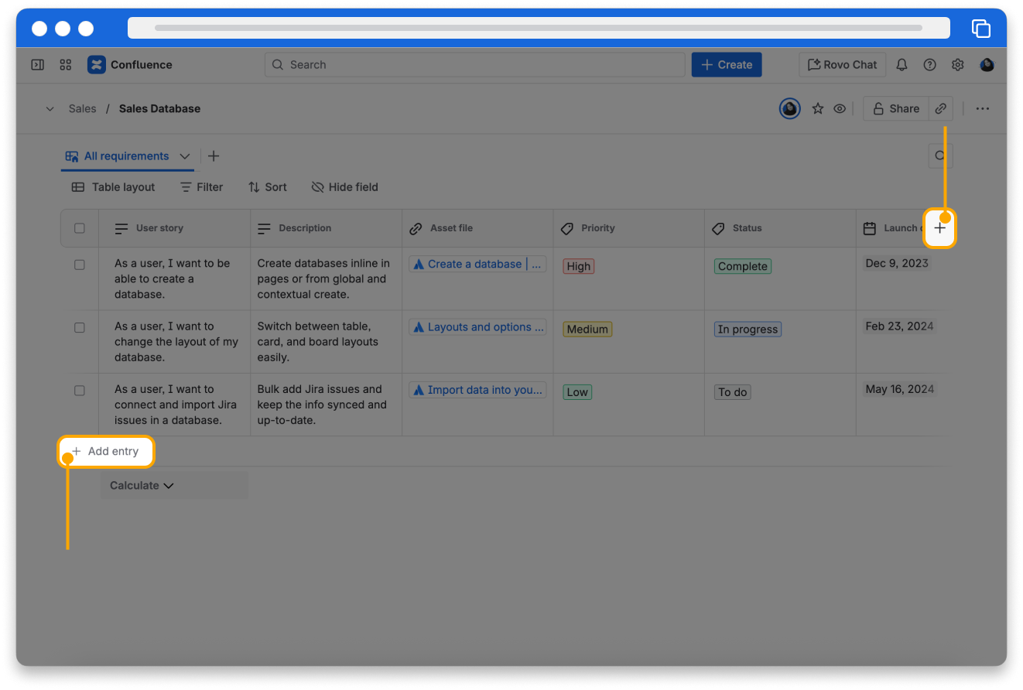The height and width of the screenshot is (690, 1023).
Task: Click the help question mark icon
Action: coord(929,65)
